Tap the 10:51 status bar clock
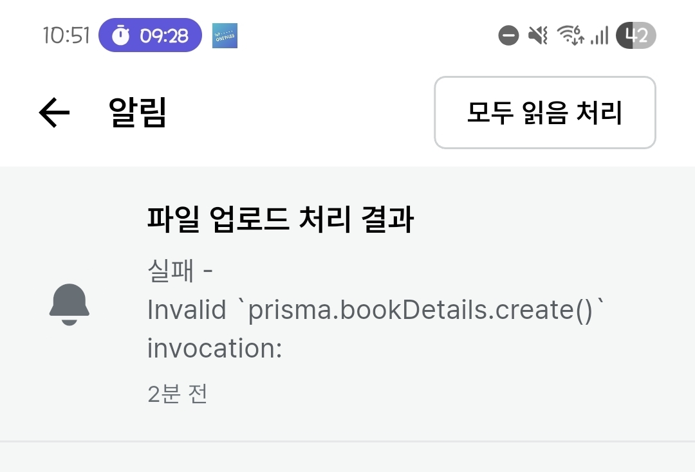The width and height of the screenshot is (695, 472). (66, 35)
